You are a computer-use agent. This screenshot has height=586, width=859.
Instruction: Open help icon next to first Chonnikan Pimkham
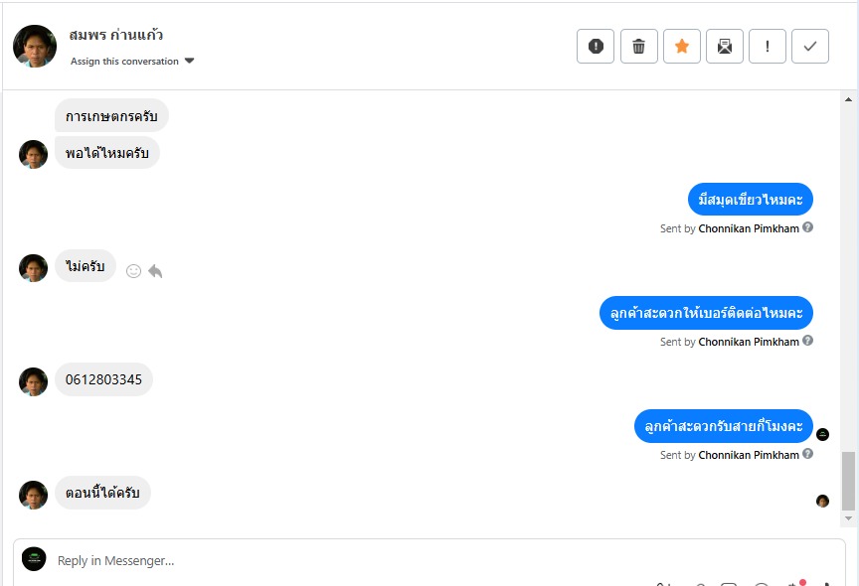(807, 227)
